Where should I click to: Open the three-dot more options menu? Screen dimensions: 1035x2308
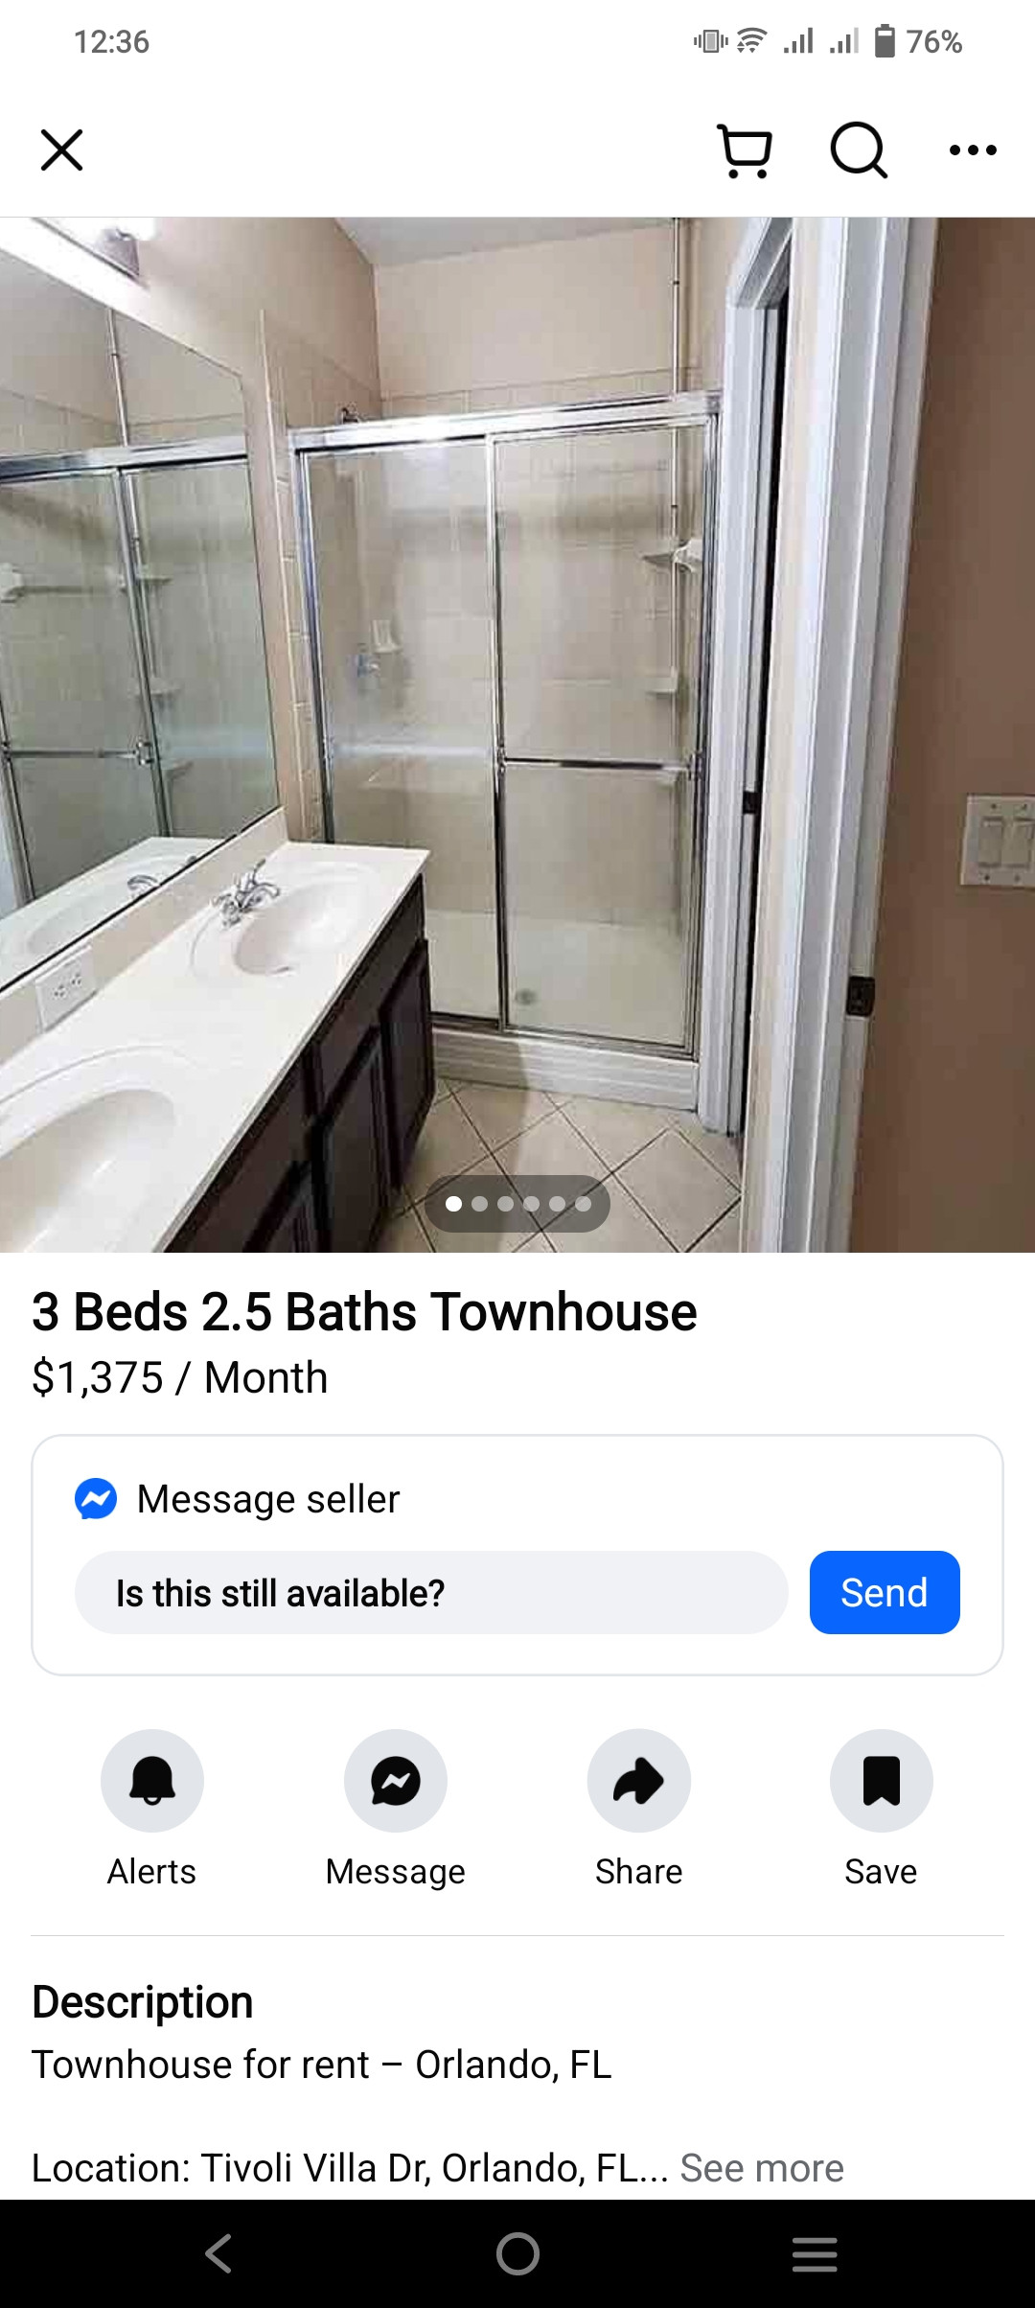pyautogui.click(x=973, y=150)
